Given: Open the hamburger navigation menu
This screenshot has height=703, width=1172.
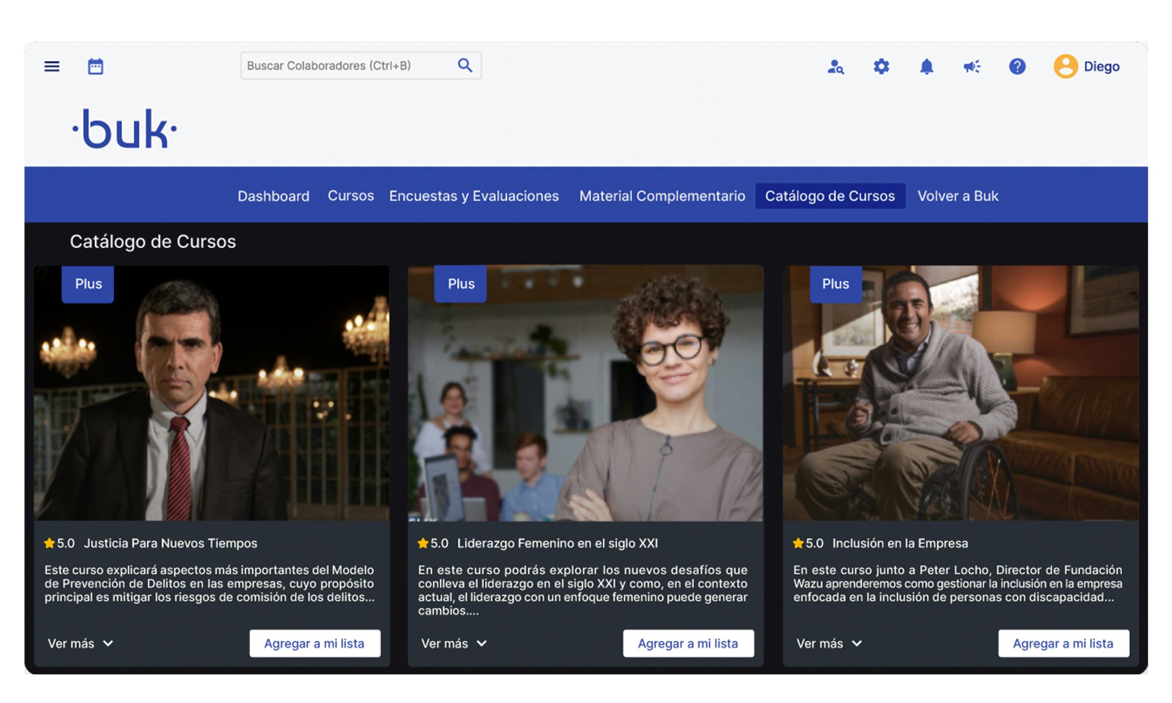Looking at the screenshot, I should tap(51, 67).
